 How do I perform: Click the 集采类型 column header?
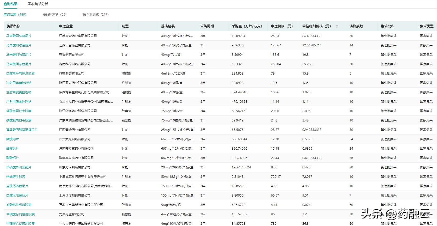(x=427, y=26)
